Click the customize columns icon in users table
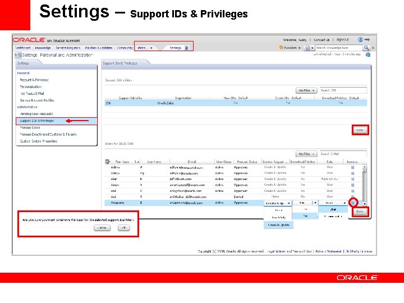Viewport: 404px width, 303px height. click(x=107, y=162)
